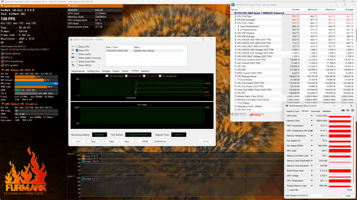Collapse the FurMark Demo monitor panel
Screen dimensions: 357x200
click(2, 6)
